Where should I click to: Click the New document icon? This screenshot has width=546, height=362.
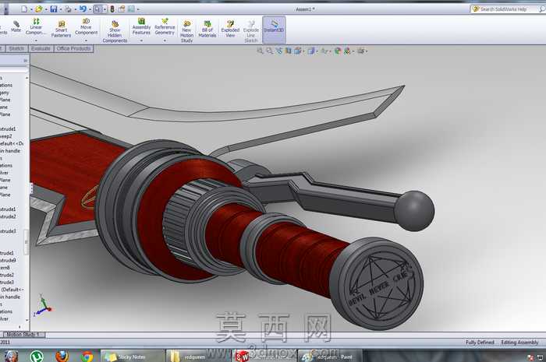[24, 9]
